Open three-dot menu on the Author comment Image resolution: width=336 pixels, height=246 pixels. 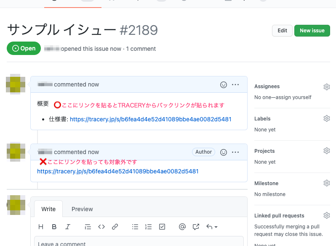click(x=235, y=152)
